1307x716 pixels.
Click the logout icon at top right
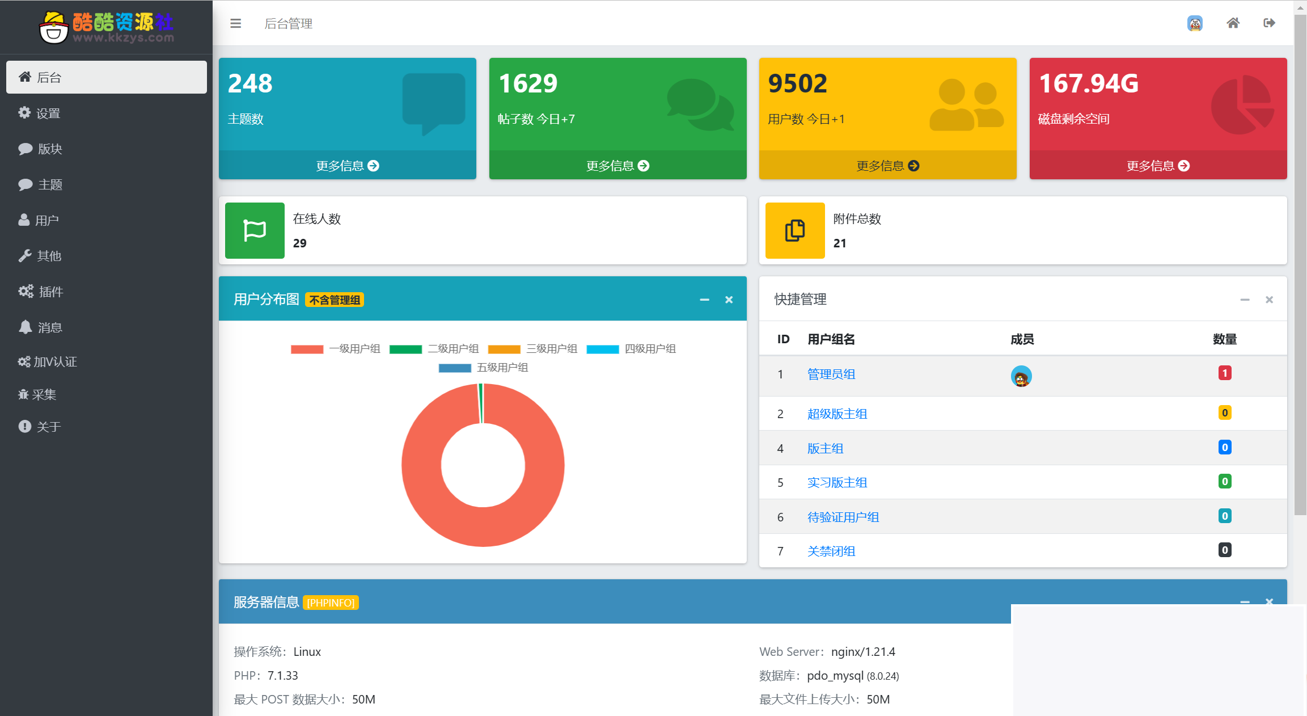click(x=1269, y=23)
